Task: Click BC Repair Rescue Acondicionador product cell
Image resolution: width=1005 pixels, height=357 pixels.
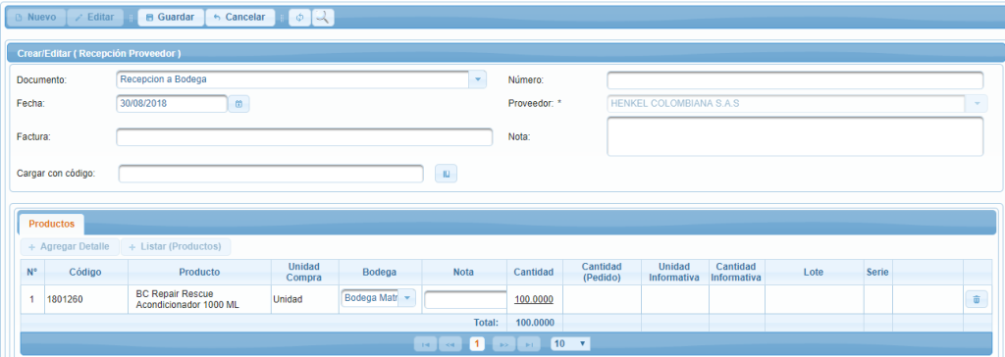Action: (x=199, y=299)
